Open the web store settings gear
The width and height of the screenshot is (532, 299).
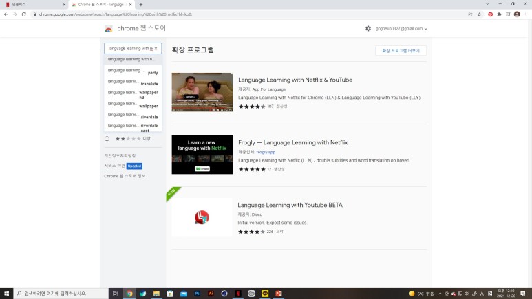368,28
